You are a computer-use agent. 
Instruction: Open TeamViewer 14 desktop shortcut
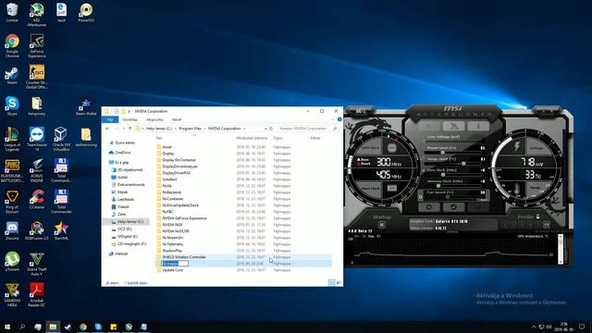click(37, 139)
